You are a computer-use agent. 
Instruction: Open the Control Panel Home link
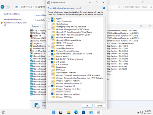[x=12, y=14]
